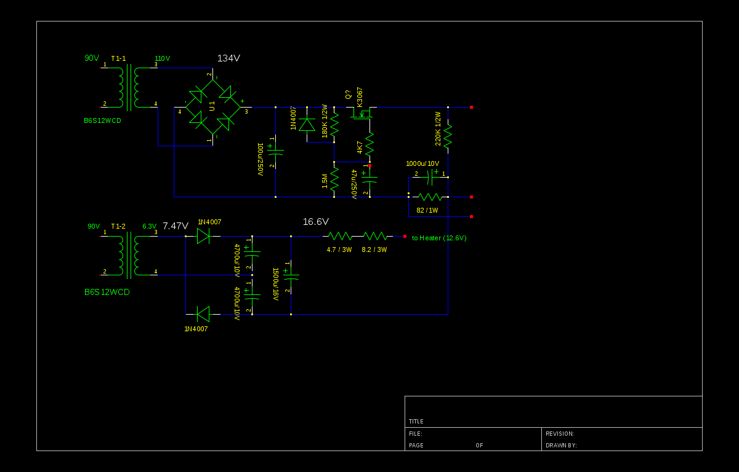Click the REVISION field in title block

coord(622,433)
